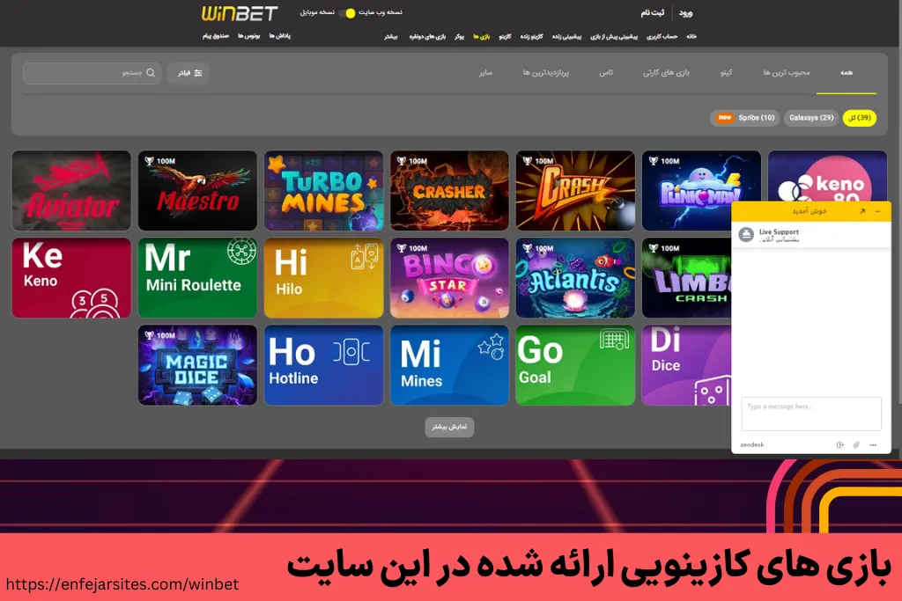Click the trophy 100M badge on Maestro
Viewport: 902px width, 601px height.
click(x=160, y=161)
